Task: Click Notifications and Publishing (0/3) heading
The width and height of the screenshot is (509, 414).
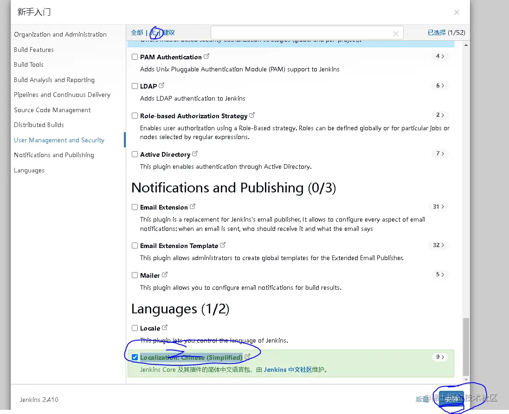Action: [x=234, y=188]
